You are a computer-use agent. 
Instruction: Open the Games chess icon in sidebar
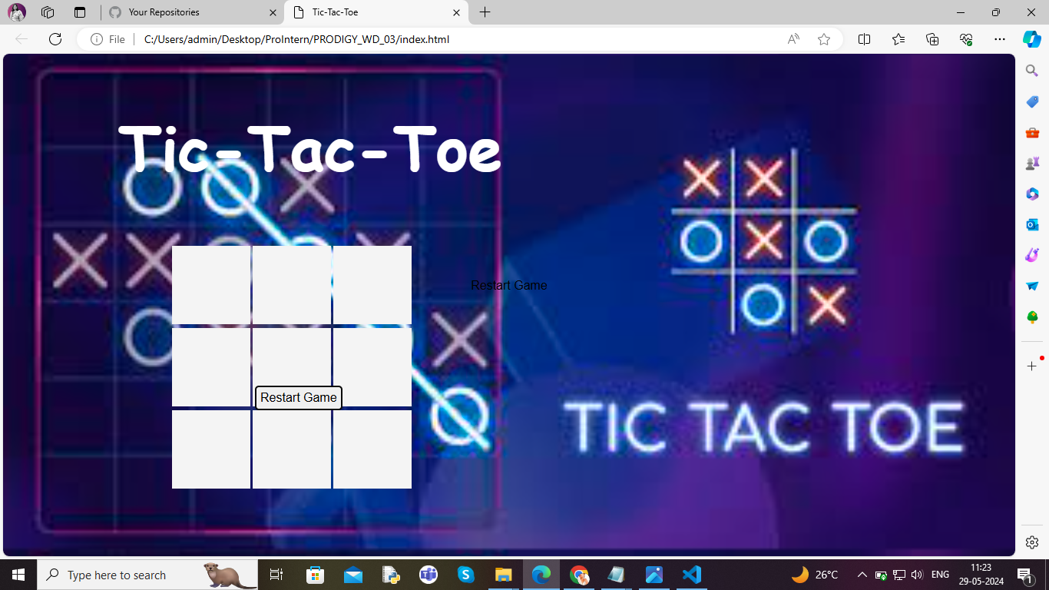pyautogui.click(x=1032, y=163)
